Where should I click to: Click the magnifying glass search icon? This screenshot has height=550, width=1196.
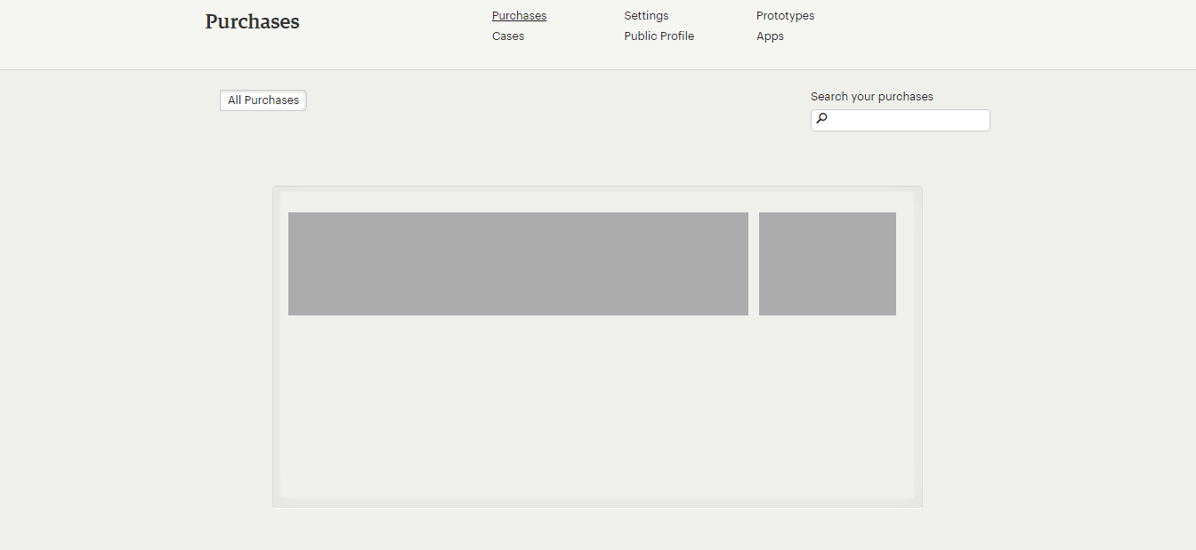821,119
